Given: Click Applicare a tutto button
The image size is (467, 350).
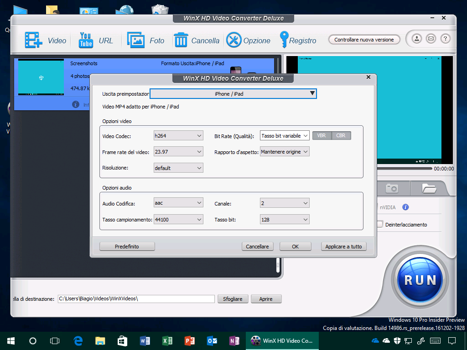Looking at the screenshot, I should click(344, 247).
